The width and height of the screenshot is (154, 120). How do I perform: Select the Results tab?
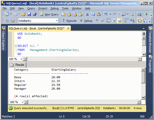(17, 65)
